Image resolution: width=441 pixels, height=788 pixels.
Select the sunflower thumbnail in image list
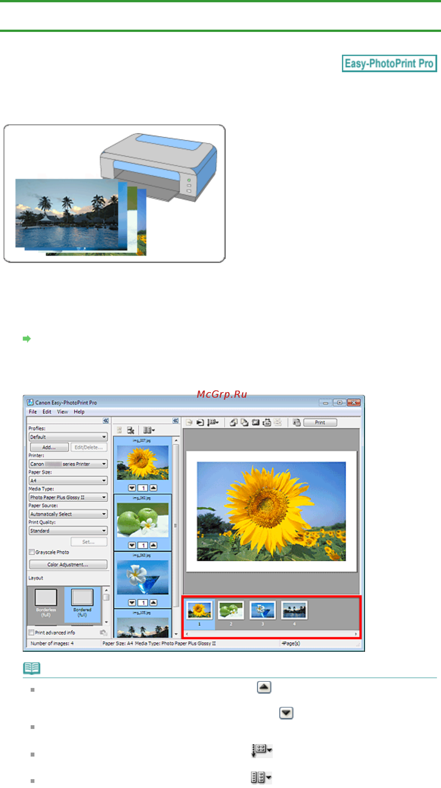click(x=143, y=463)
